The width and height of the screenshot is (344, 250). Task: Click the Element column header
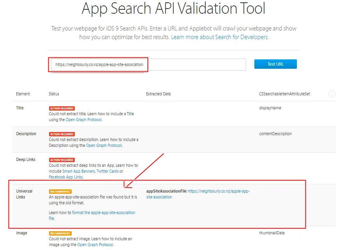click(23, 94)
